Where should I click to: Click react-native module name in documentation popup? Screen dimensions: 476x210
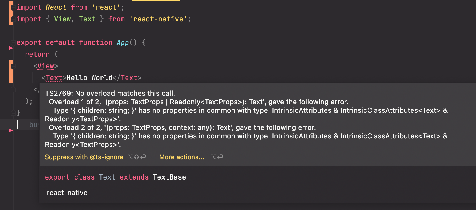click(x=67, y=192)
